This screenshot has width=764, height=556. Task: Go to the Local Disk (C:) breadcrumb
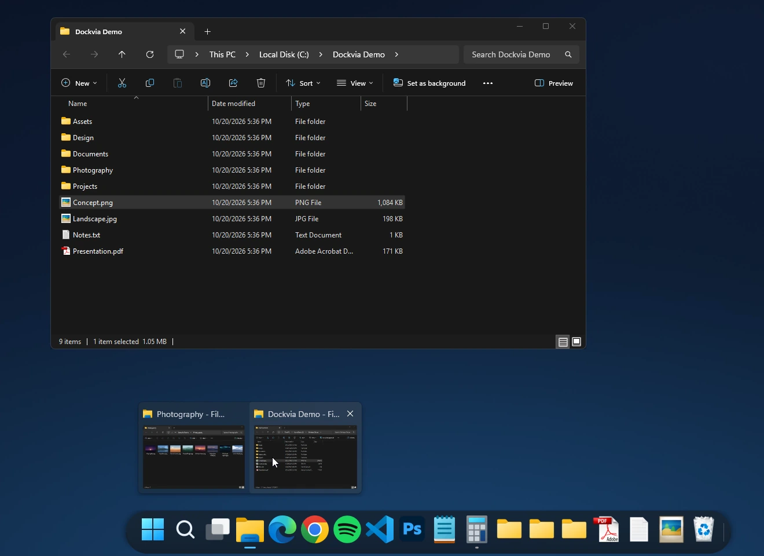click(284, 54)
